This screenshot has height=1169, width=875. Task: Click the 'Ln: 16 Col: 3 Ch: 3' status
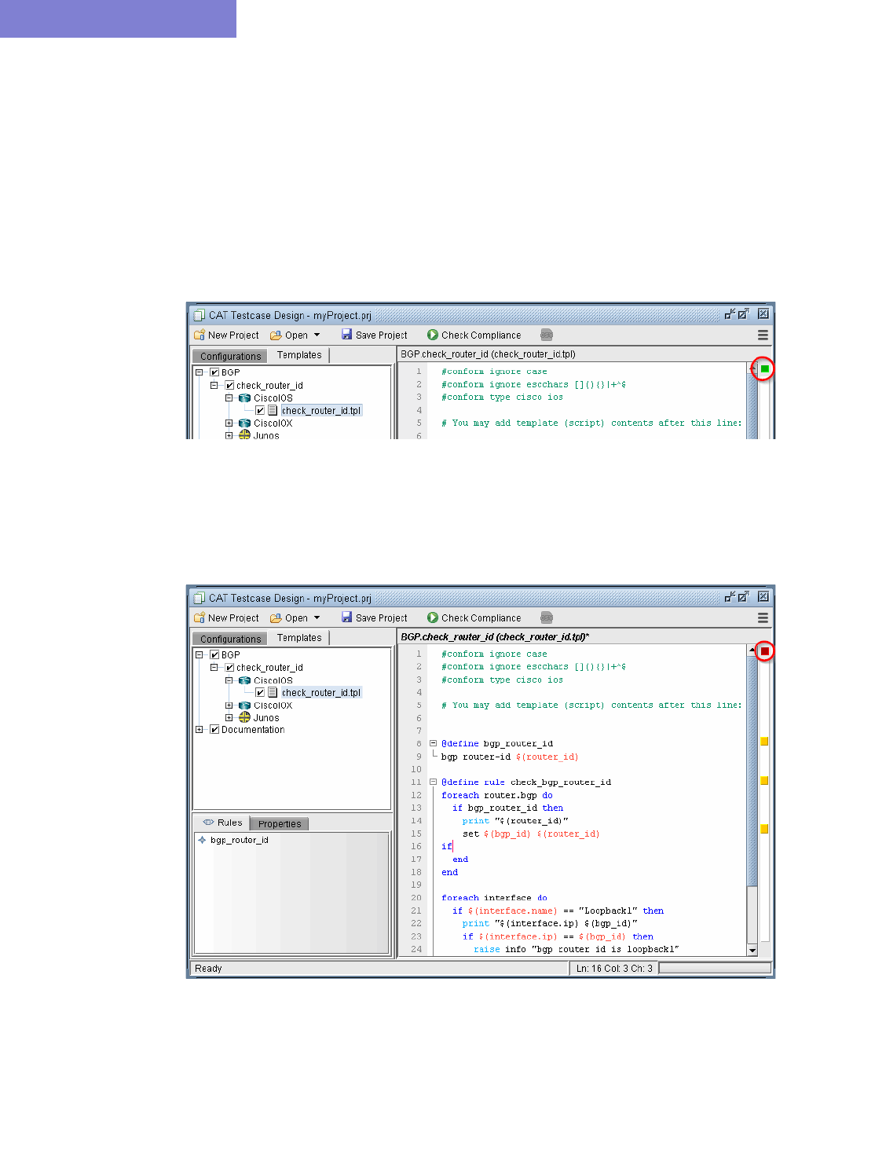(614, 969)
